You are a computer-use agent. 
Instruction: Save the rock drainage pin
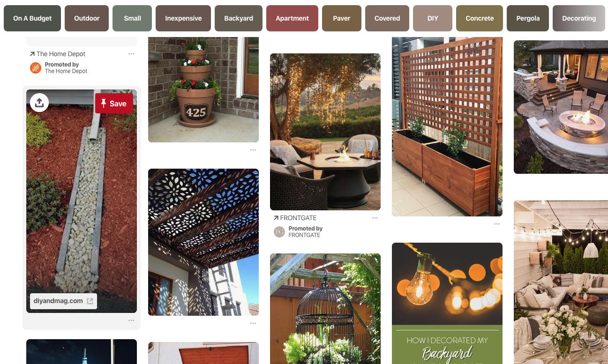[114, 104]
